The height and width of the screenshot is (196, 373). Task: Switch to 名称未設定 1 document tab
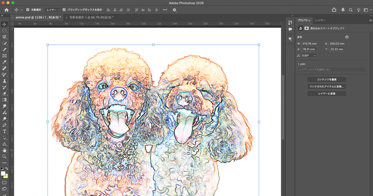click(90, 17)
